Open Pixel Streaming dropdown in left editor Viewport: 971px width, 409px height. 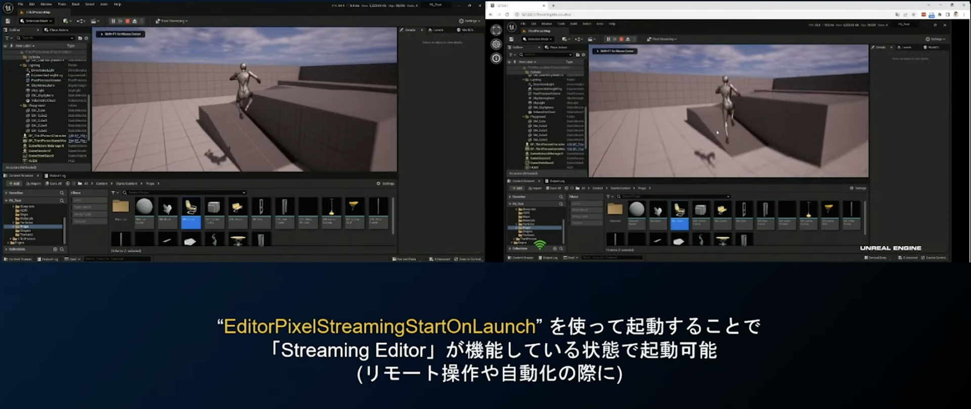171,21
